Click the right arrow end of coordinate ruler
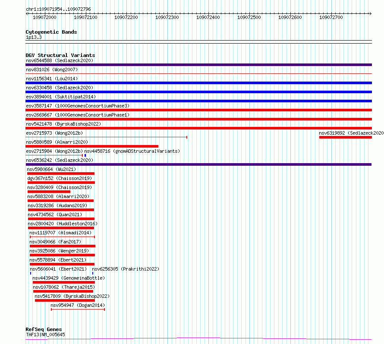The height and width of the screenshot is (344, 384). 370,14
